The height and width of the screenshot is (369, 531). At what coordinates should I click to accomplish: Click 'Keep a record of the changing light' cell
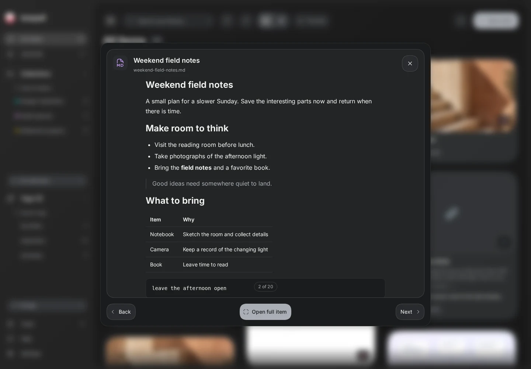[x=225, y=249]
